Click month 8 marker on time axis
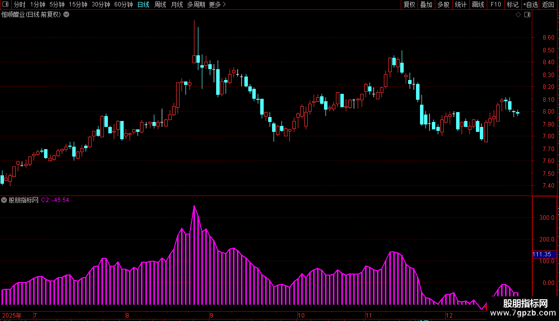 click(127, 315)
